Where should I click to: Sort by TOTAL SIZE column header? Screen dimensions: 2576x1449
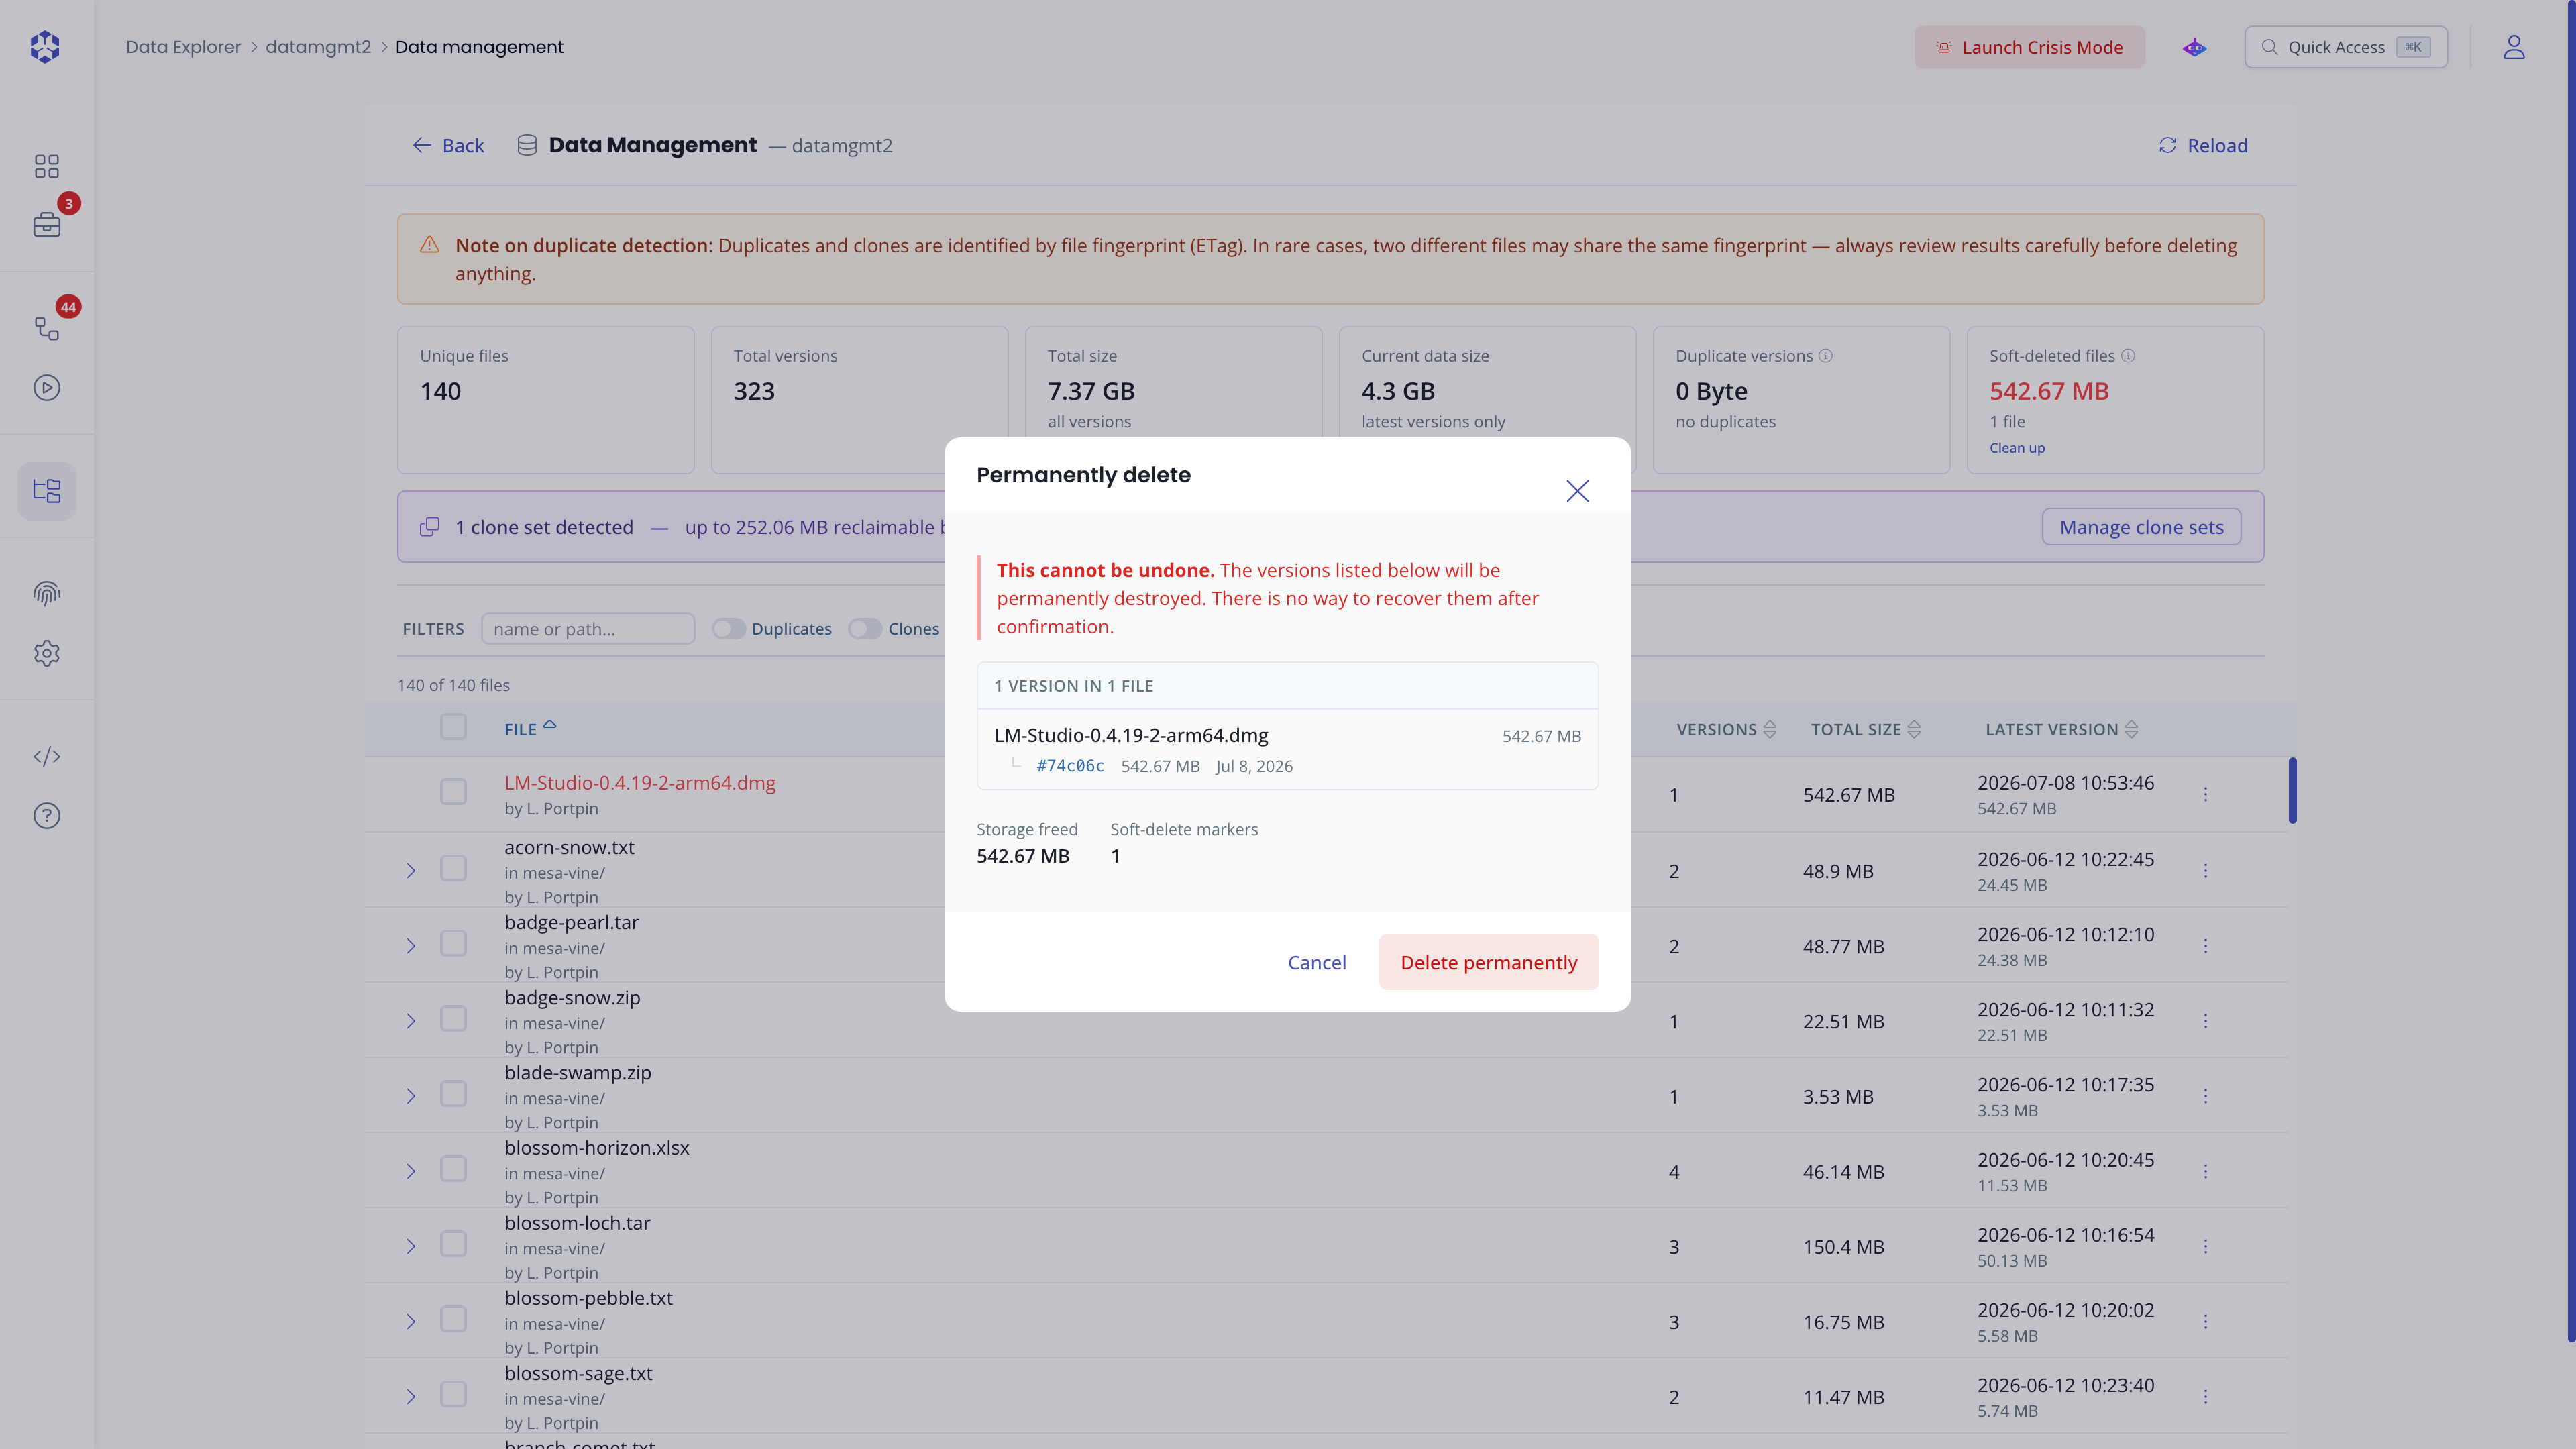click(x=1865, y=730)
